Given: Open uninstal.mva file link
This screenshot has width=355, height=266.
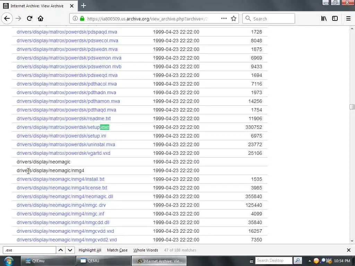Looking at the screenshot, I should [x=66, y=144].
